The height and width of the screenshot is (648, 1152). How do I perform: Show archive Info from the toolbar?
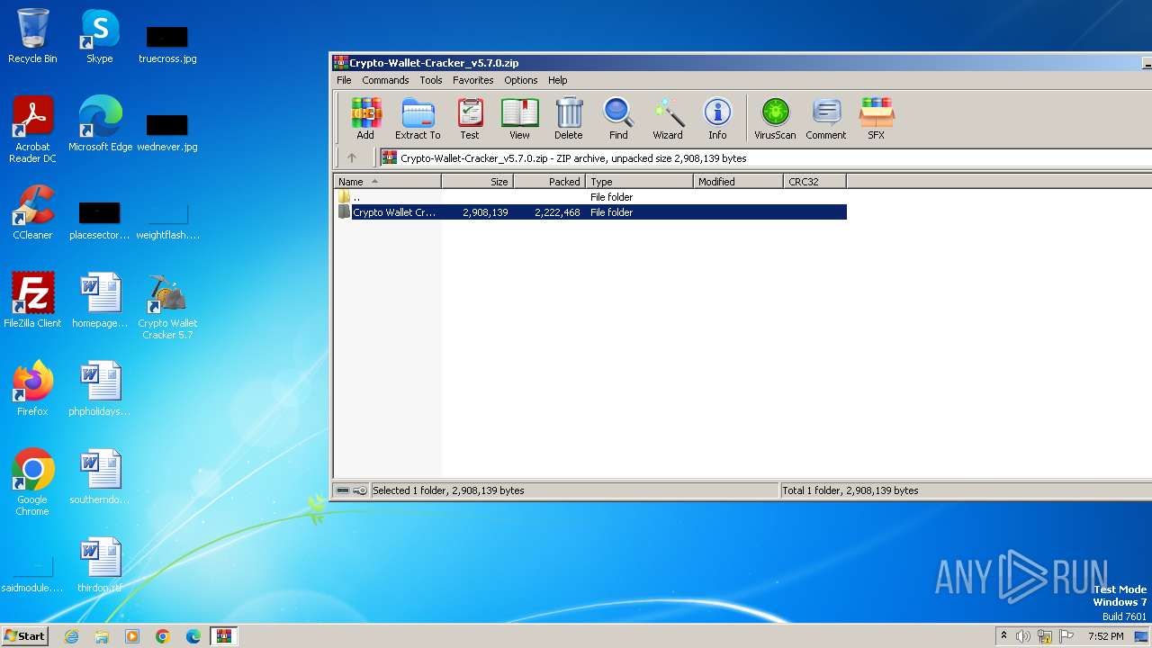tap(717, 119)
